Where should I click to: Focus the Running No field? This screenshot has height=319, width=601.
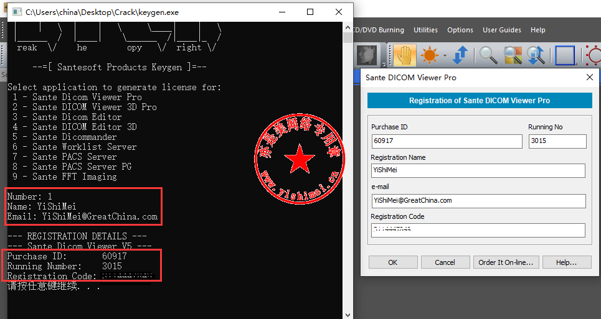click(557, 141)
